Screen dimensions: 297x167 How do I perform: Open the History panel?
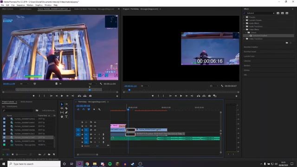click(x=246, y=70)
